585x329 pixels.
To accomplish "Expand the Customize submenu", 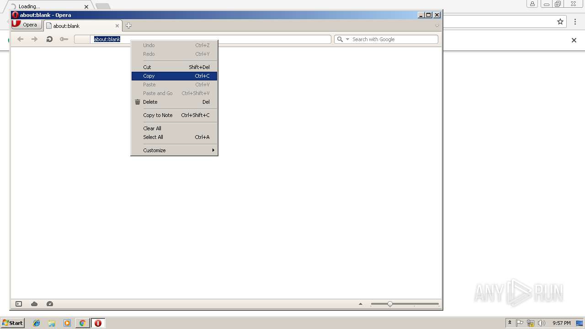I will (x=174, y=150).
